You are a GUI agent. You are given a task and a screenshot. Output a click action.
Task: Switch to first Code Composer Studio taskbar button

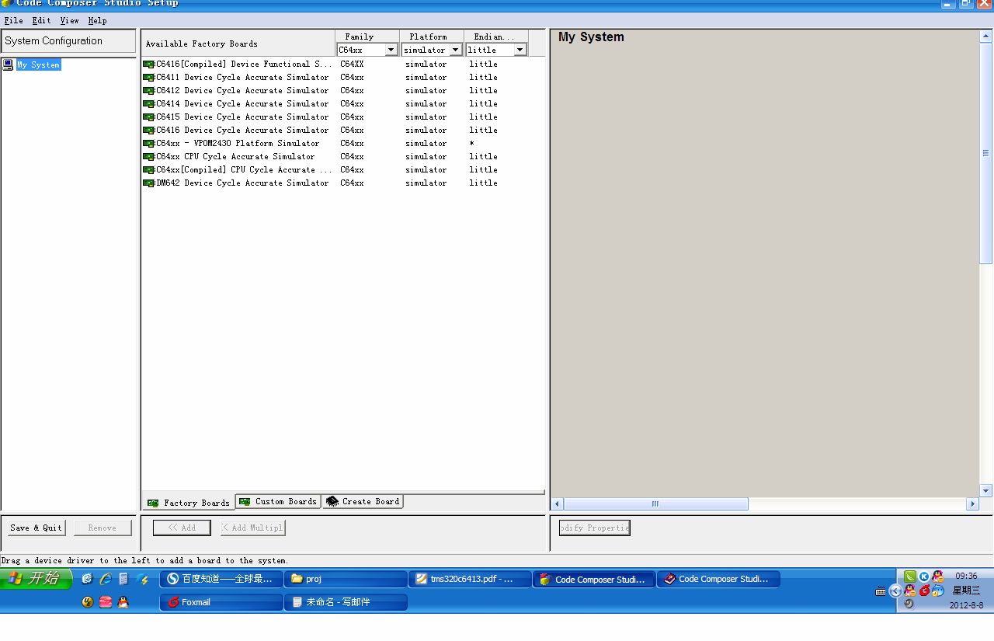click(x=594, y=579)
